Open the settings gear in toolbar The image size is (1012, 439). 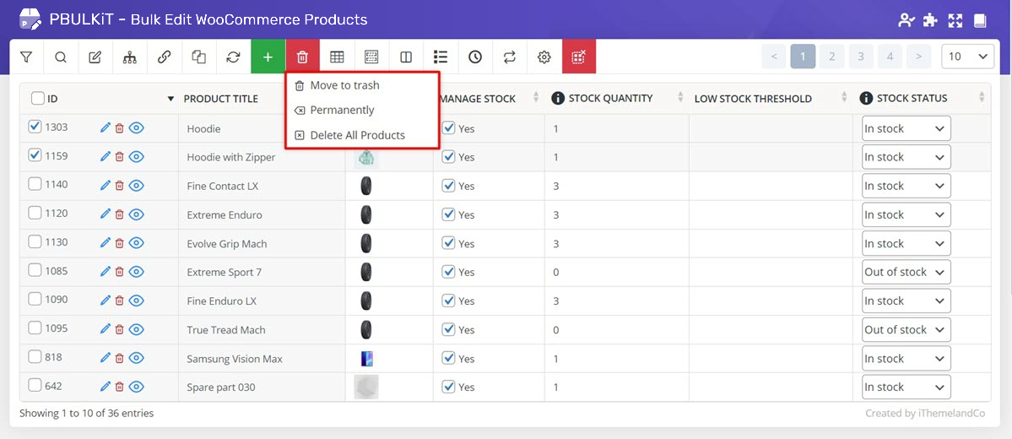544,57
